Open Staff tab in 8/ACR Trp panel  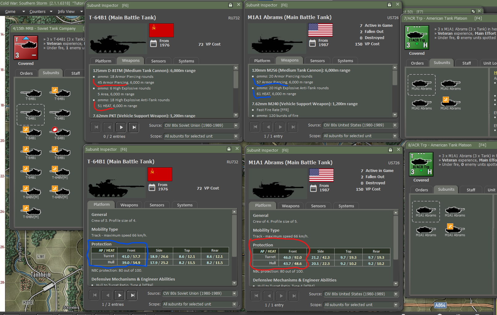[x=471, y=190]
